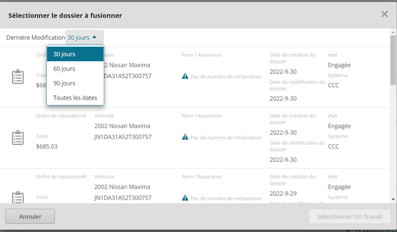Screen dimensions: 397x232
Task: Close the 'Sélectionner le dossier à fusionner' dialog
Action: pos(385,14)
